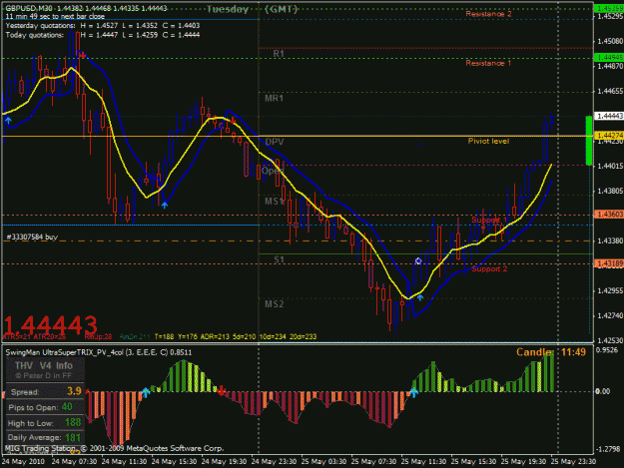Click the High to Low 188 row

pos(45,423)
